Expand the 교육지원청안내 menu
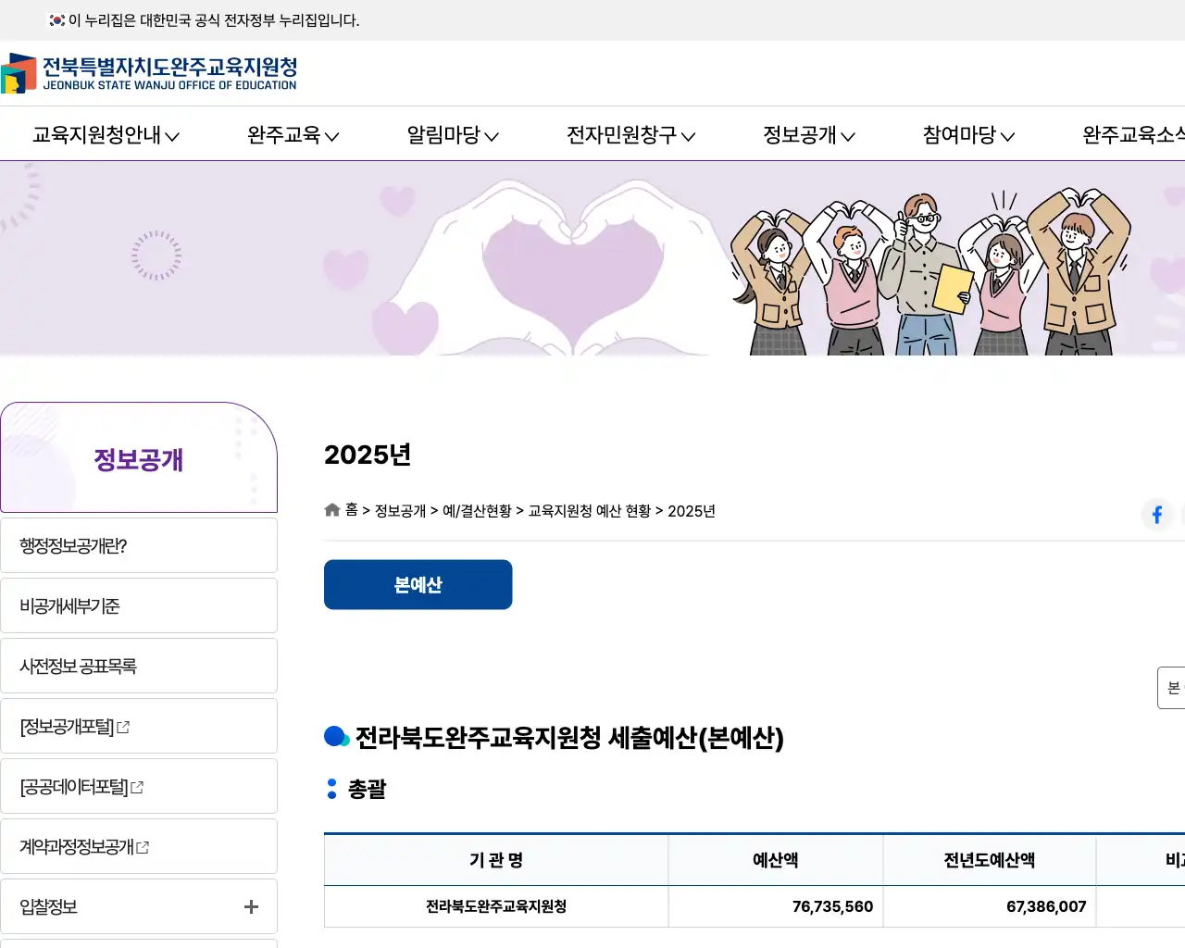 pos(106,135)
